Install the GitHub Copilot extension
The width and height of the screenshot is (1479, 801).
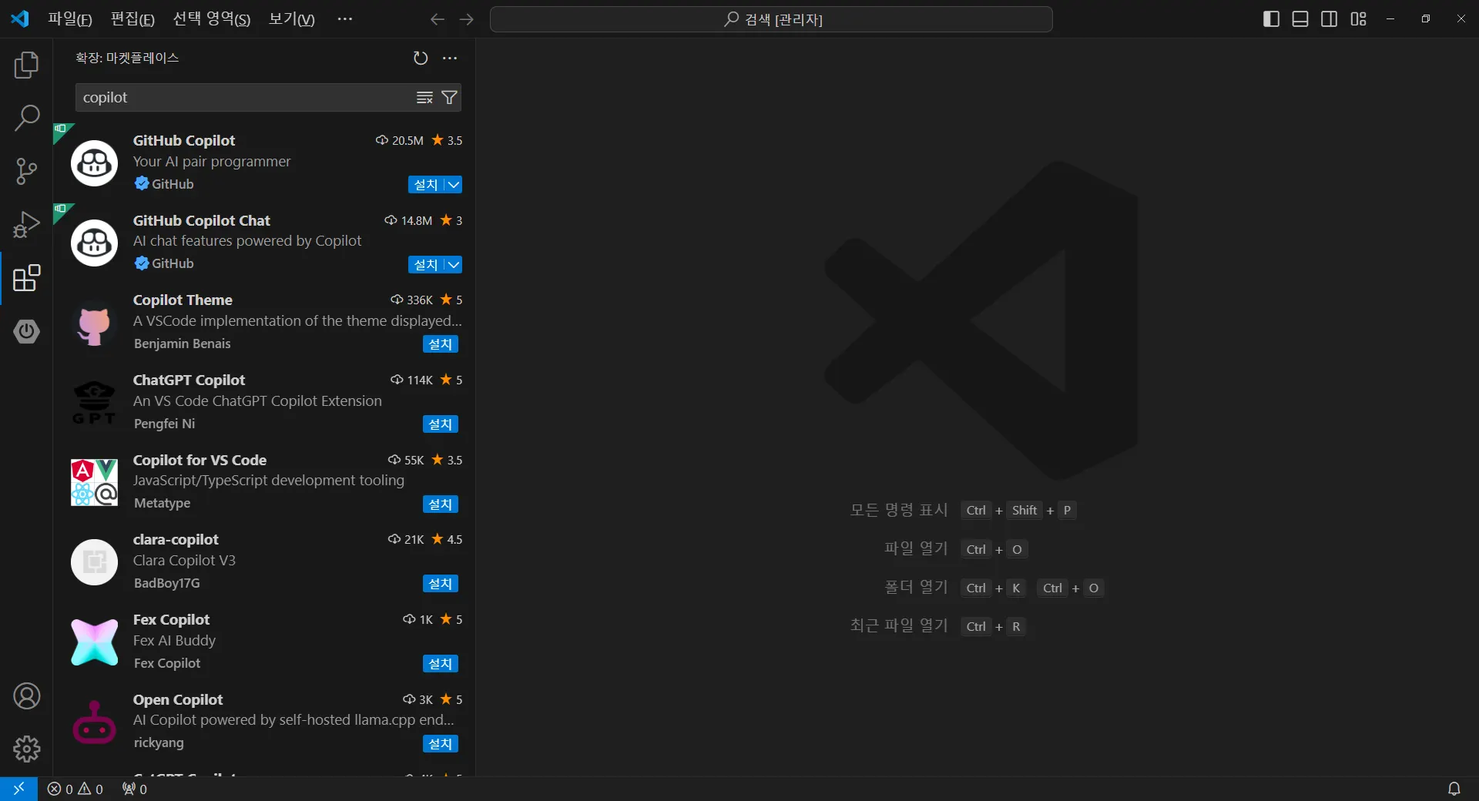[x=426, y=185]
